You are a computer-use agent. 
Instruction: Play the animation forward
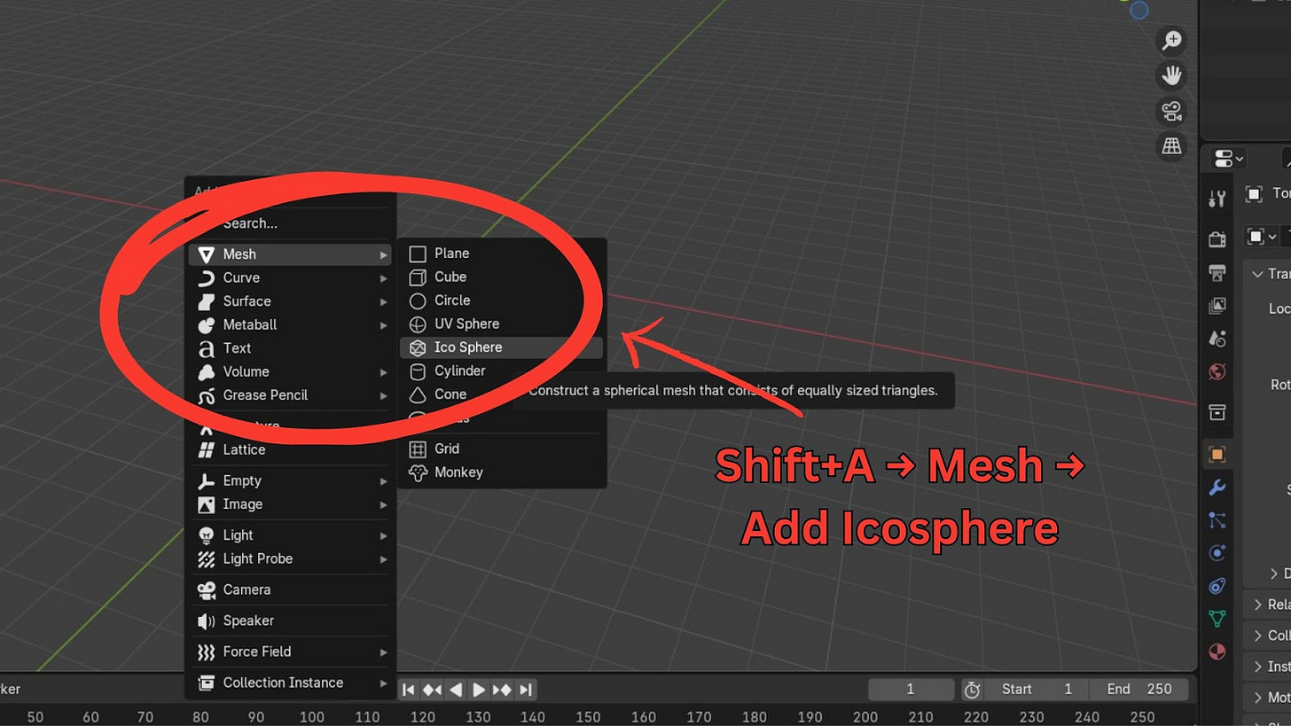(x=478, y=690)
